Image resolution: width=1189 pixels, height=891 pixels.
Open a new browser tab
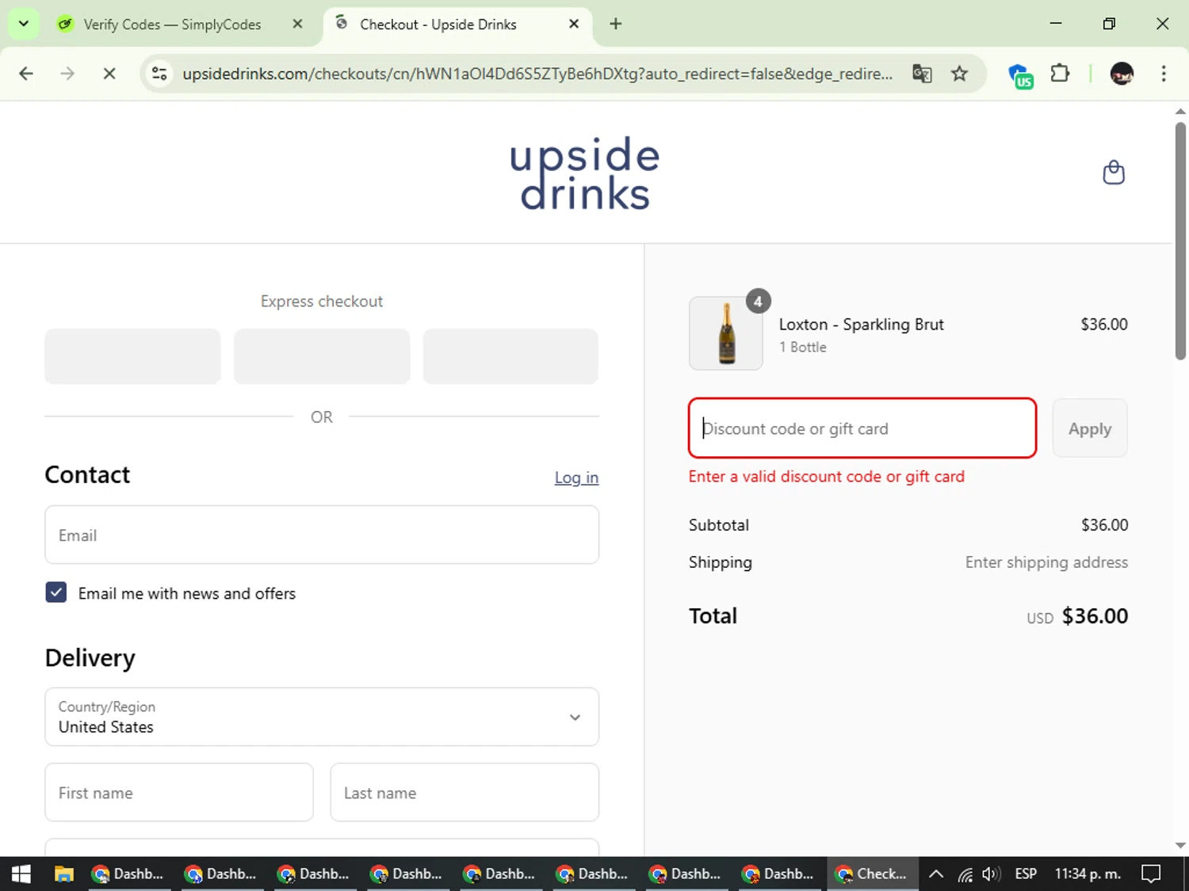[615, 24]
